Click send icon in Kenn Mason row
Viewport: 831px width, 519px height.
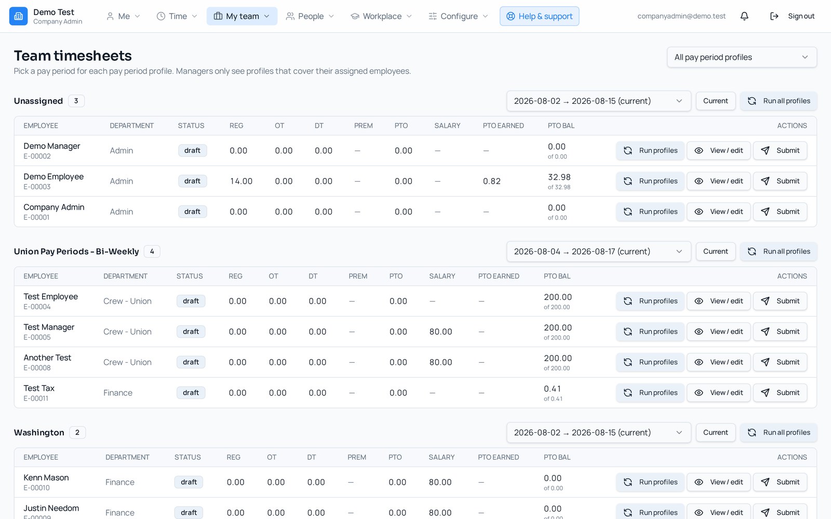coord(765,482)
